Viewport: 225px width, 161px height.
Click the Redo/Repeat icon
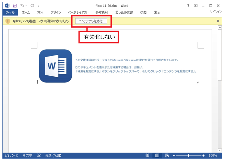[x=32, y=5]
